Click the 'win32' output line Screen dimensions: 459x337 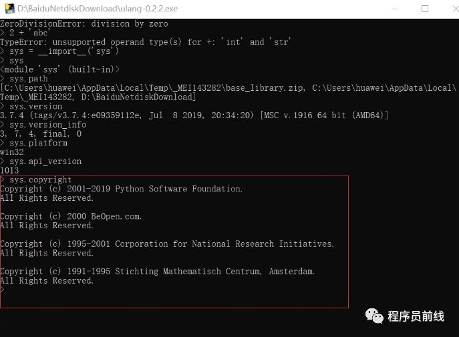[12, 152]
